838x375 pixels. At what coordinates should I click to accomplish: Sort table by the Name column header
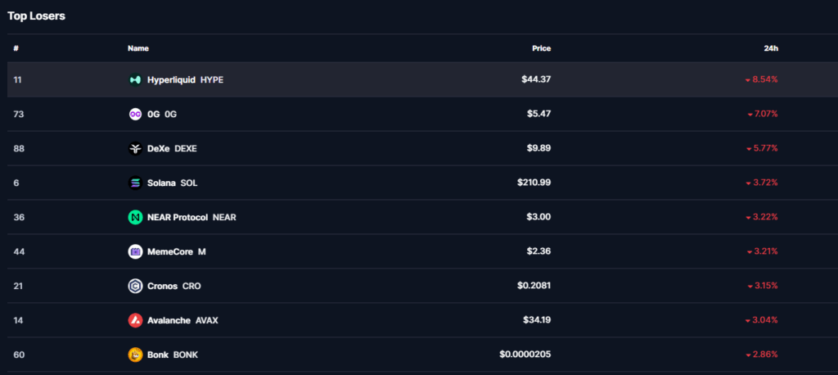tap(137, 48)
